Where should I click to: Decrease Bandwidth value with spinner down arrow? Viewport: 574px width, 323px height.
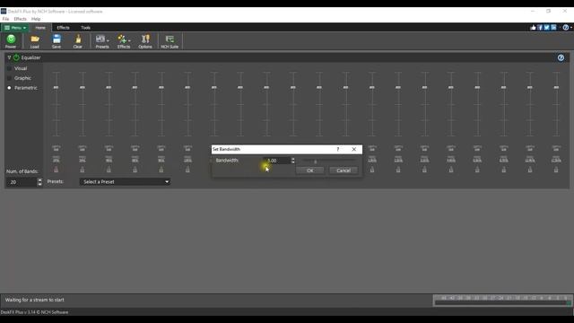pyautogui.click(x=293, y=162)
